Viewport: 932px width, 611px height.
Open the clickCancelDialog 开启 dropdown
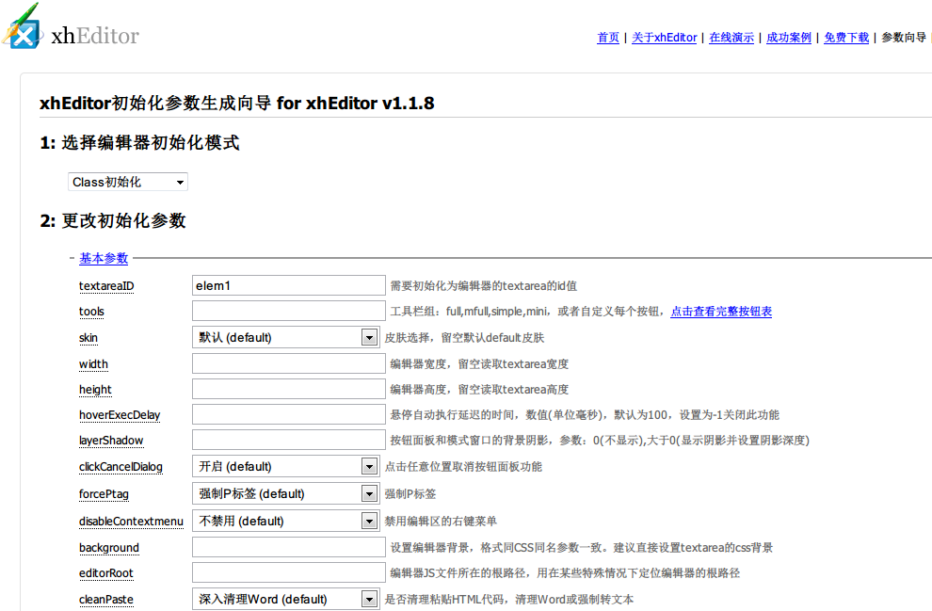[x=286, y=467]
